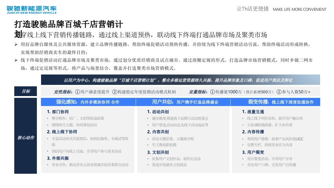Click circled ② beside 构建稳定年度促销活动模式机制
The image size is (334, 188).
[x=115, y=92]
